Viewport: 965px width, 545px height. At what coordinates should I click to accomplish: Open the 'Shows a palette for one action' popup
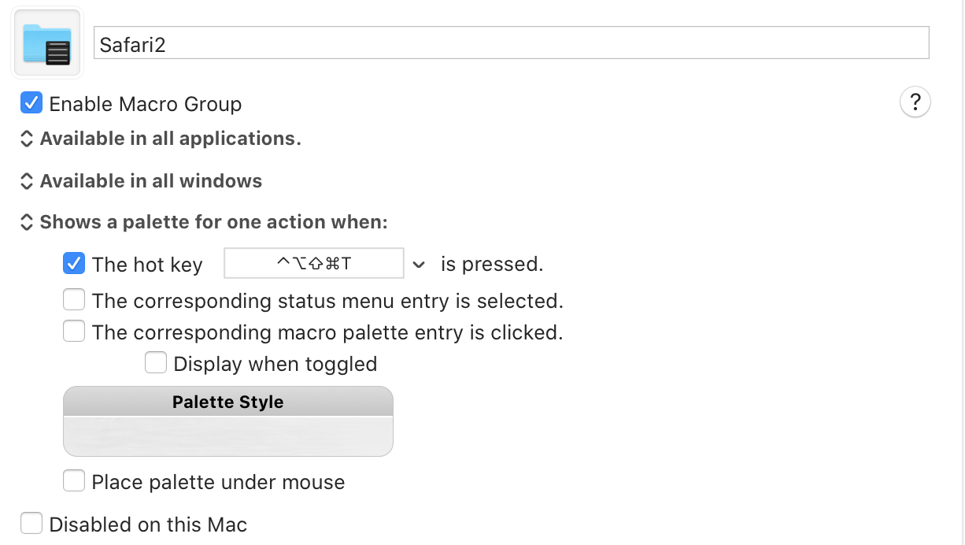(x=204, y=222)
